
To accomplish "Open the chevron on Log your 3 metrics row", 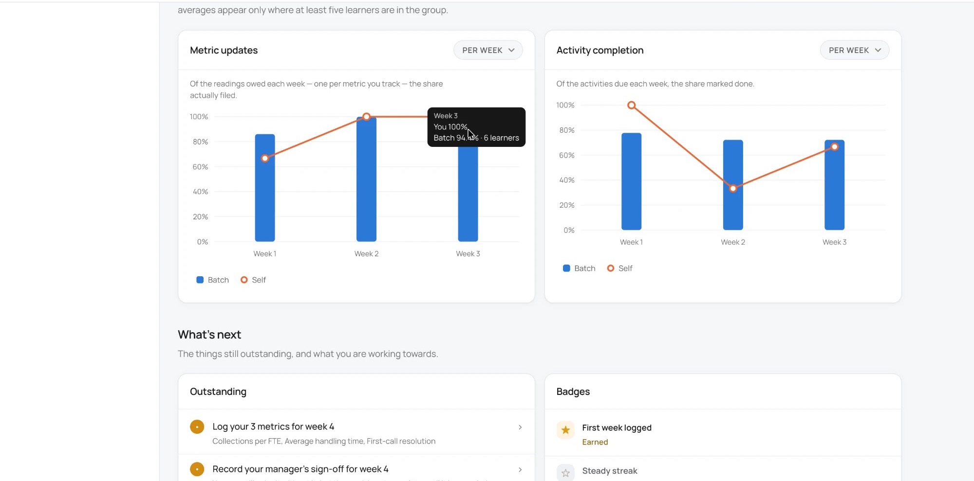I will point(520,427).
